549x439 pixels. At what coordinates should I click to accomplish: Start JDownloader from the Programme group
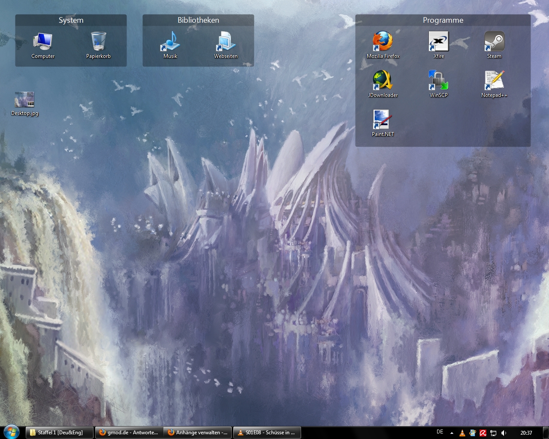[x=383, y=81]
